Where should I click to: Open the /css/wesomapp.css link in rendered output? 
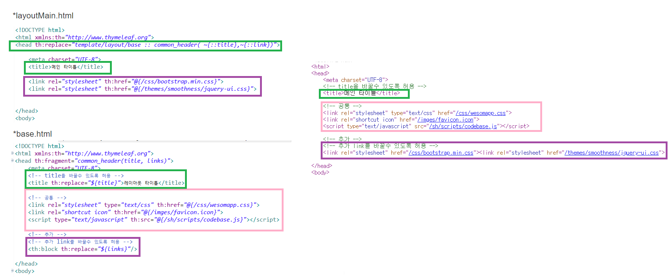point(481,113)
